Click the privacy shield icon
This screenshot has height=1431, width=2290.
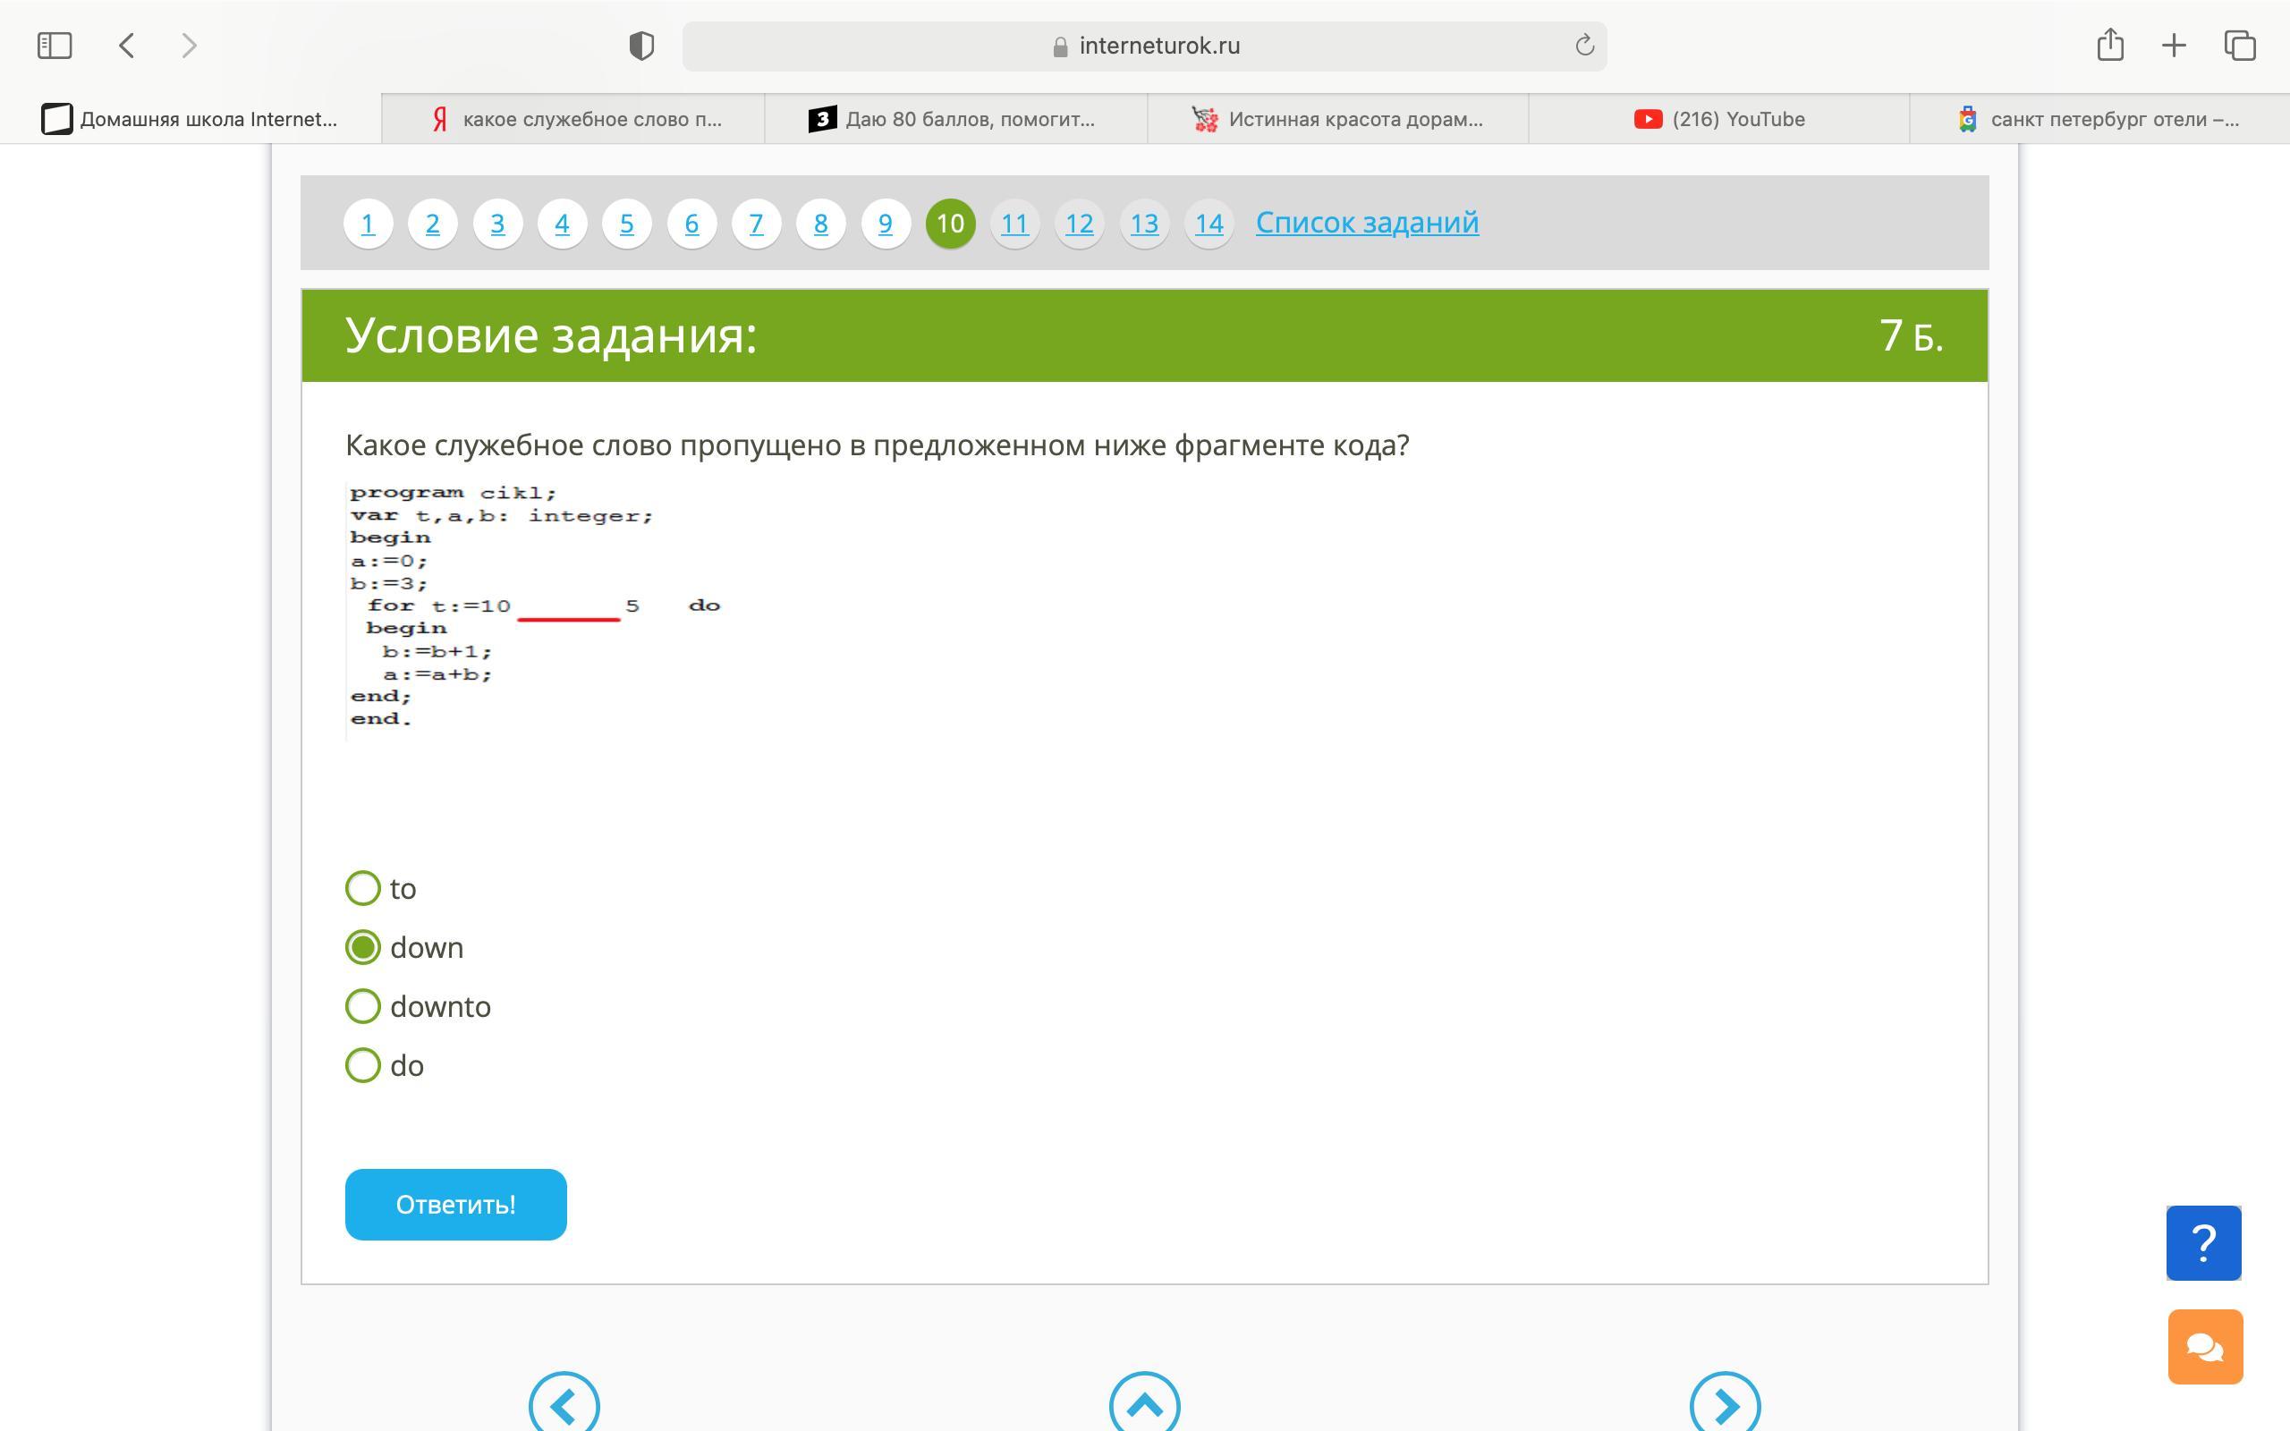[640, 46]
